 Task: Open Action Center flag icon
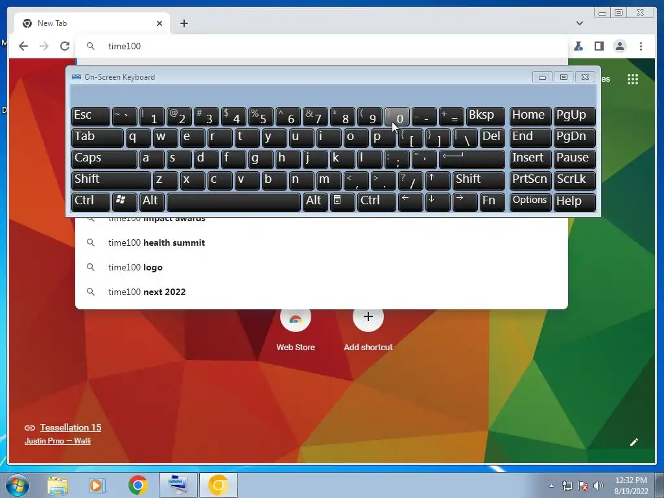[x=583, y=486]
